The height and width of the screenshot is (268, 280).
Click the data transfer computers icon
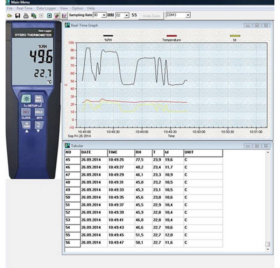tap(34, 16)
